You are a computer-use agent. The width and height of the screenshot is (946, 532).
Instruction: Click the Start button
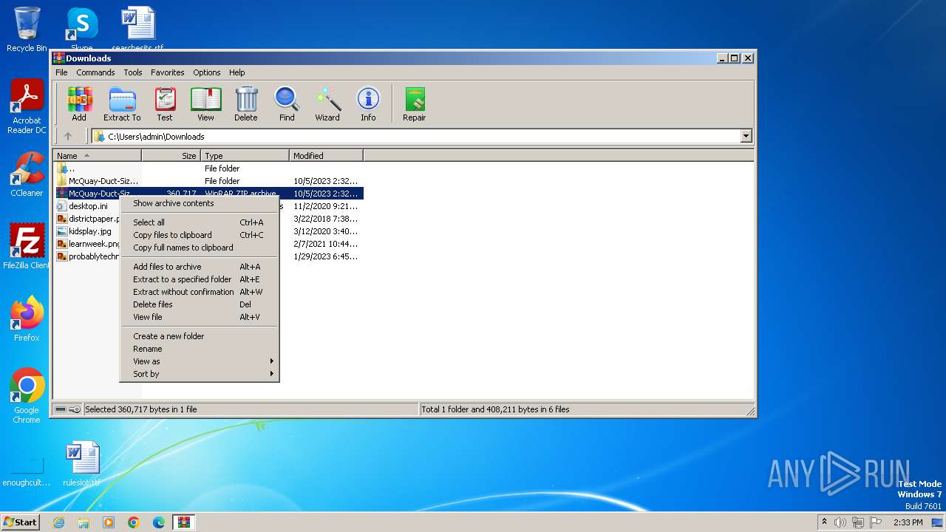[20, 522]
